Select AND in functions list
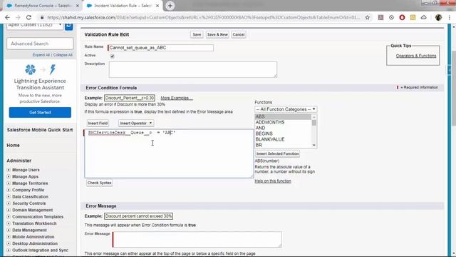The image size is (456, 257). tap(283, 128)
